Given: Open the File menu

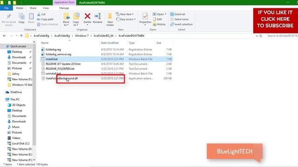Looking at the screenshot, I should click(6, 8).
